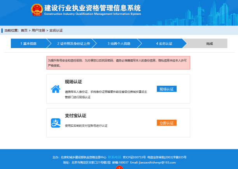Viewport: 238px width, 169px height.
Task: Click the final 完成 step
Action: click(209, 44)
